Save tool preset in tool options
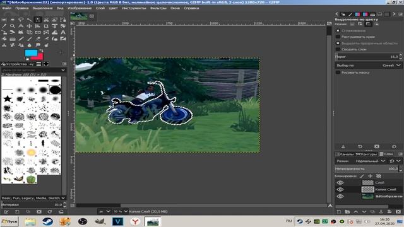The image size is (404, 227). (x=343, y=146)
